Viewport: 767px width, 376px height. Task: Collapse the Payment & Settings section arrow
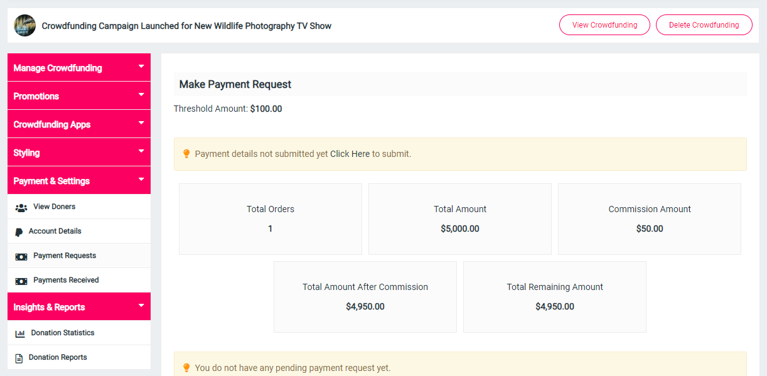[141, 180]
